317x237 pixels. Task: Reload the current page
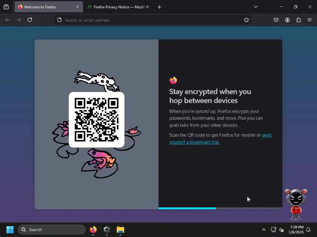coord(30,20)
